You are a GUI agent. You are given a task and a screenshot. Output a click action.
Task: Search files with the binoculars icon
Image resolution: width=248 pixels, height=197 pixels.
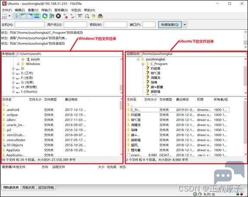[100, 16]
